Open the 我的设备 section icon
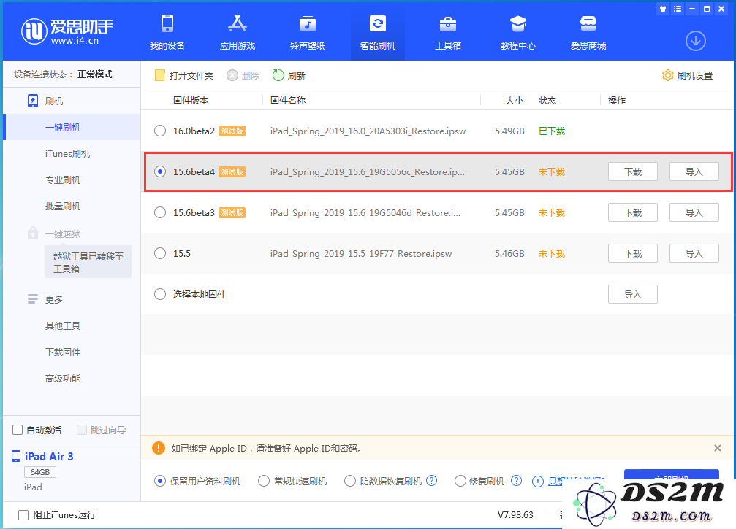The width and height of the screenshot is (736, 529). 167,23
